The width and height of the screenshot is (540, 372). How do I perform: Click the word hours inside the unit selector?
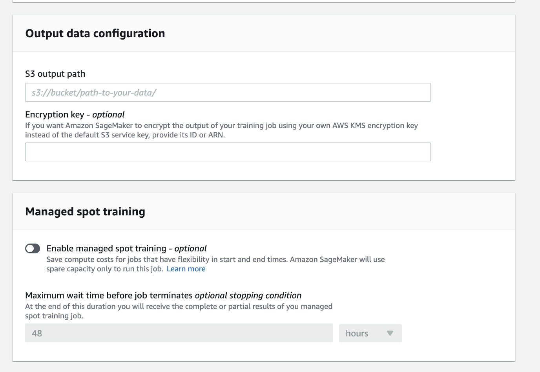357,333
